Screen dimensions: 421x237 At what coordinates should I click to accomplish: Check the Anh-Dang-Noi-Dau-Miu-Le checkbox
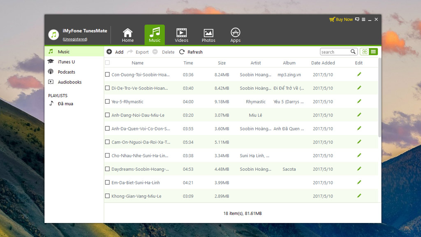(x=107, y=115)
